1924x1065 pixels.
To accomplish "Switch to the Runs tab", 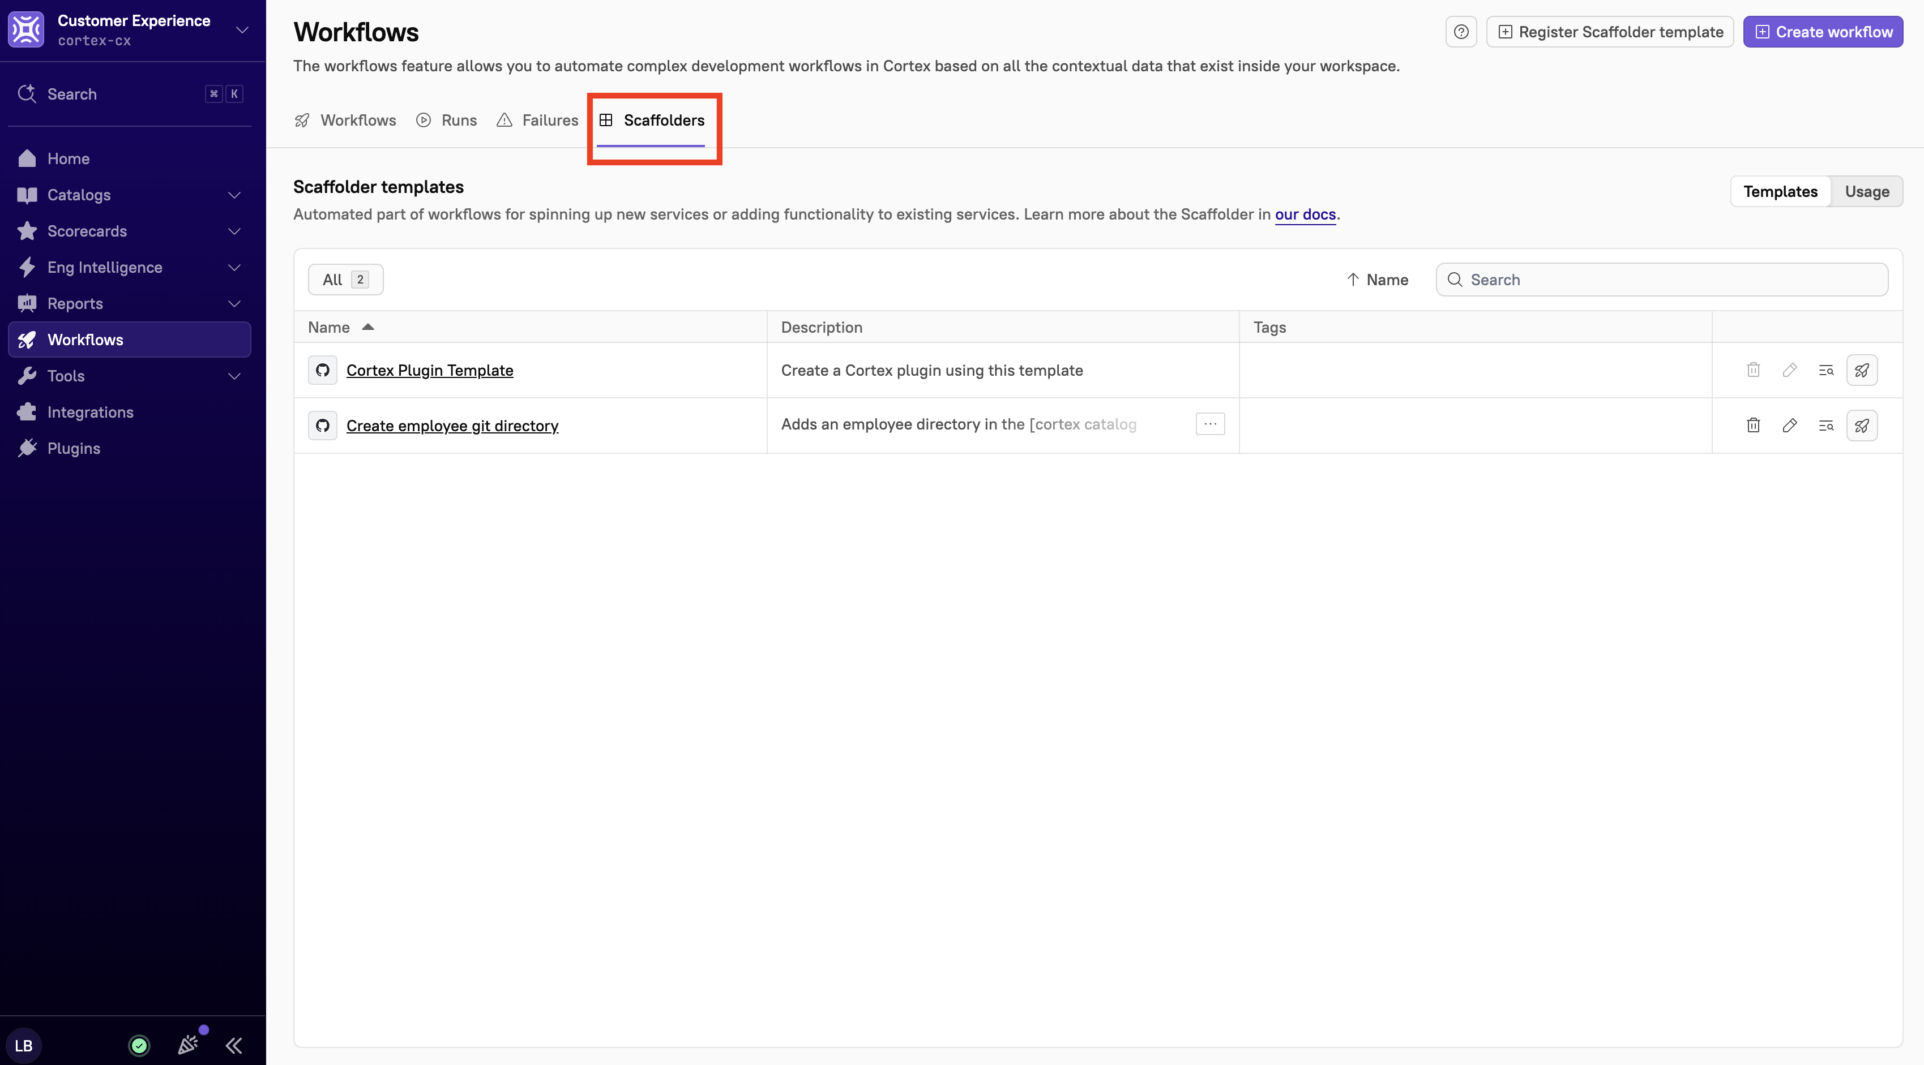I will (x=447, y=120).
